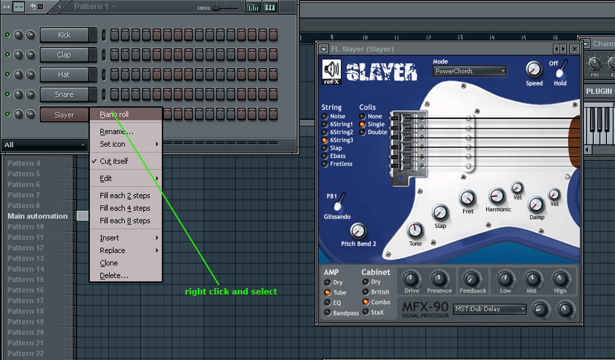Adjust the Mid EQ knob
This screenshot has width=615, height=360.
pos(532,279)
